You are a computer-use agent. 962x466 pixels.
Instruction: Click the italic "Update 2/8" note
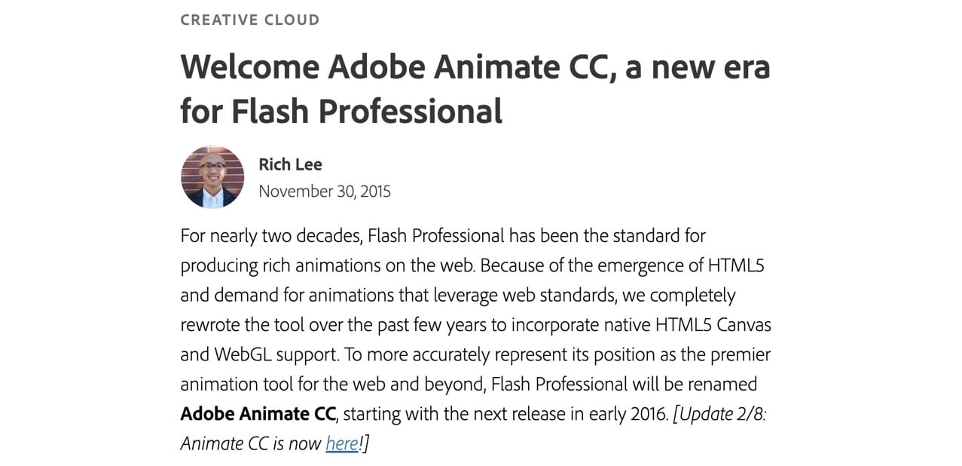coord(720,414)
